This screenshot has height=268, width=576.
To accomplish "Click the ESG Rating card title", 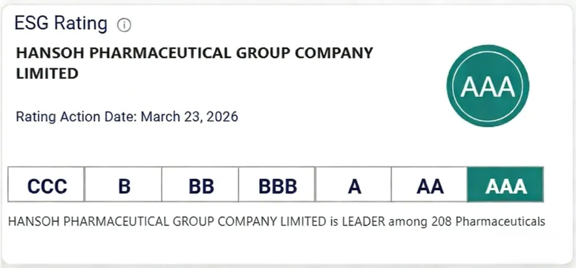I will tap(60, 23).
